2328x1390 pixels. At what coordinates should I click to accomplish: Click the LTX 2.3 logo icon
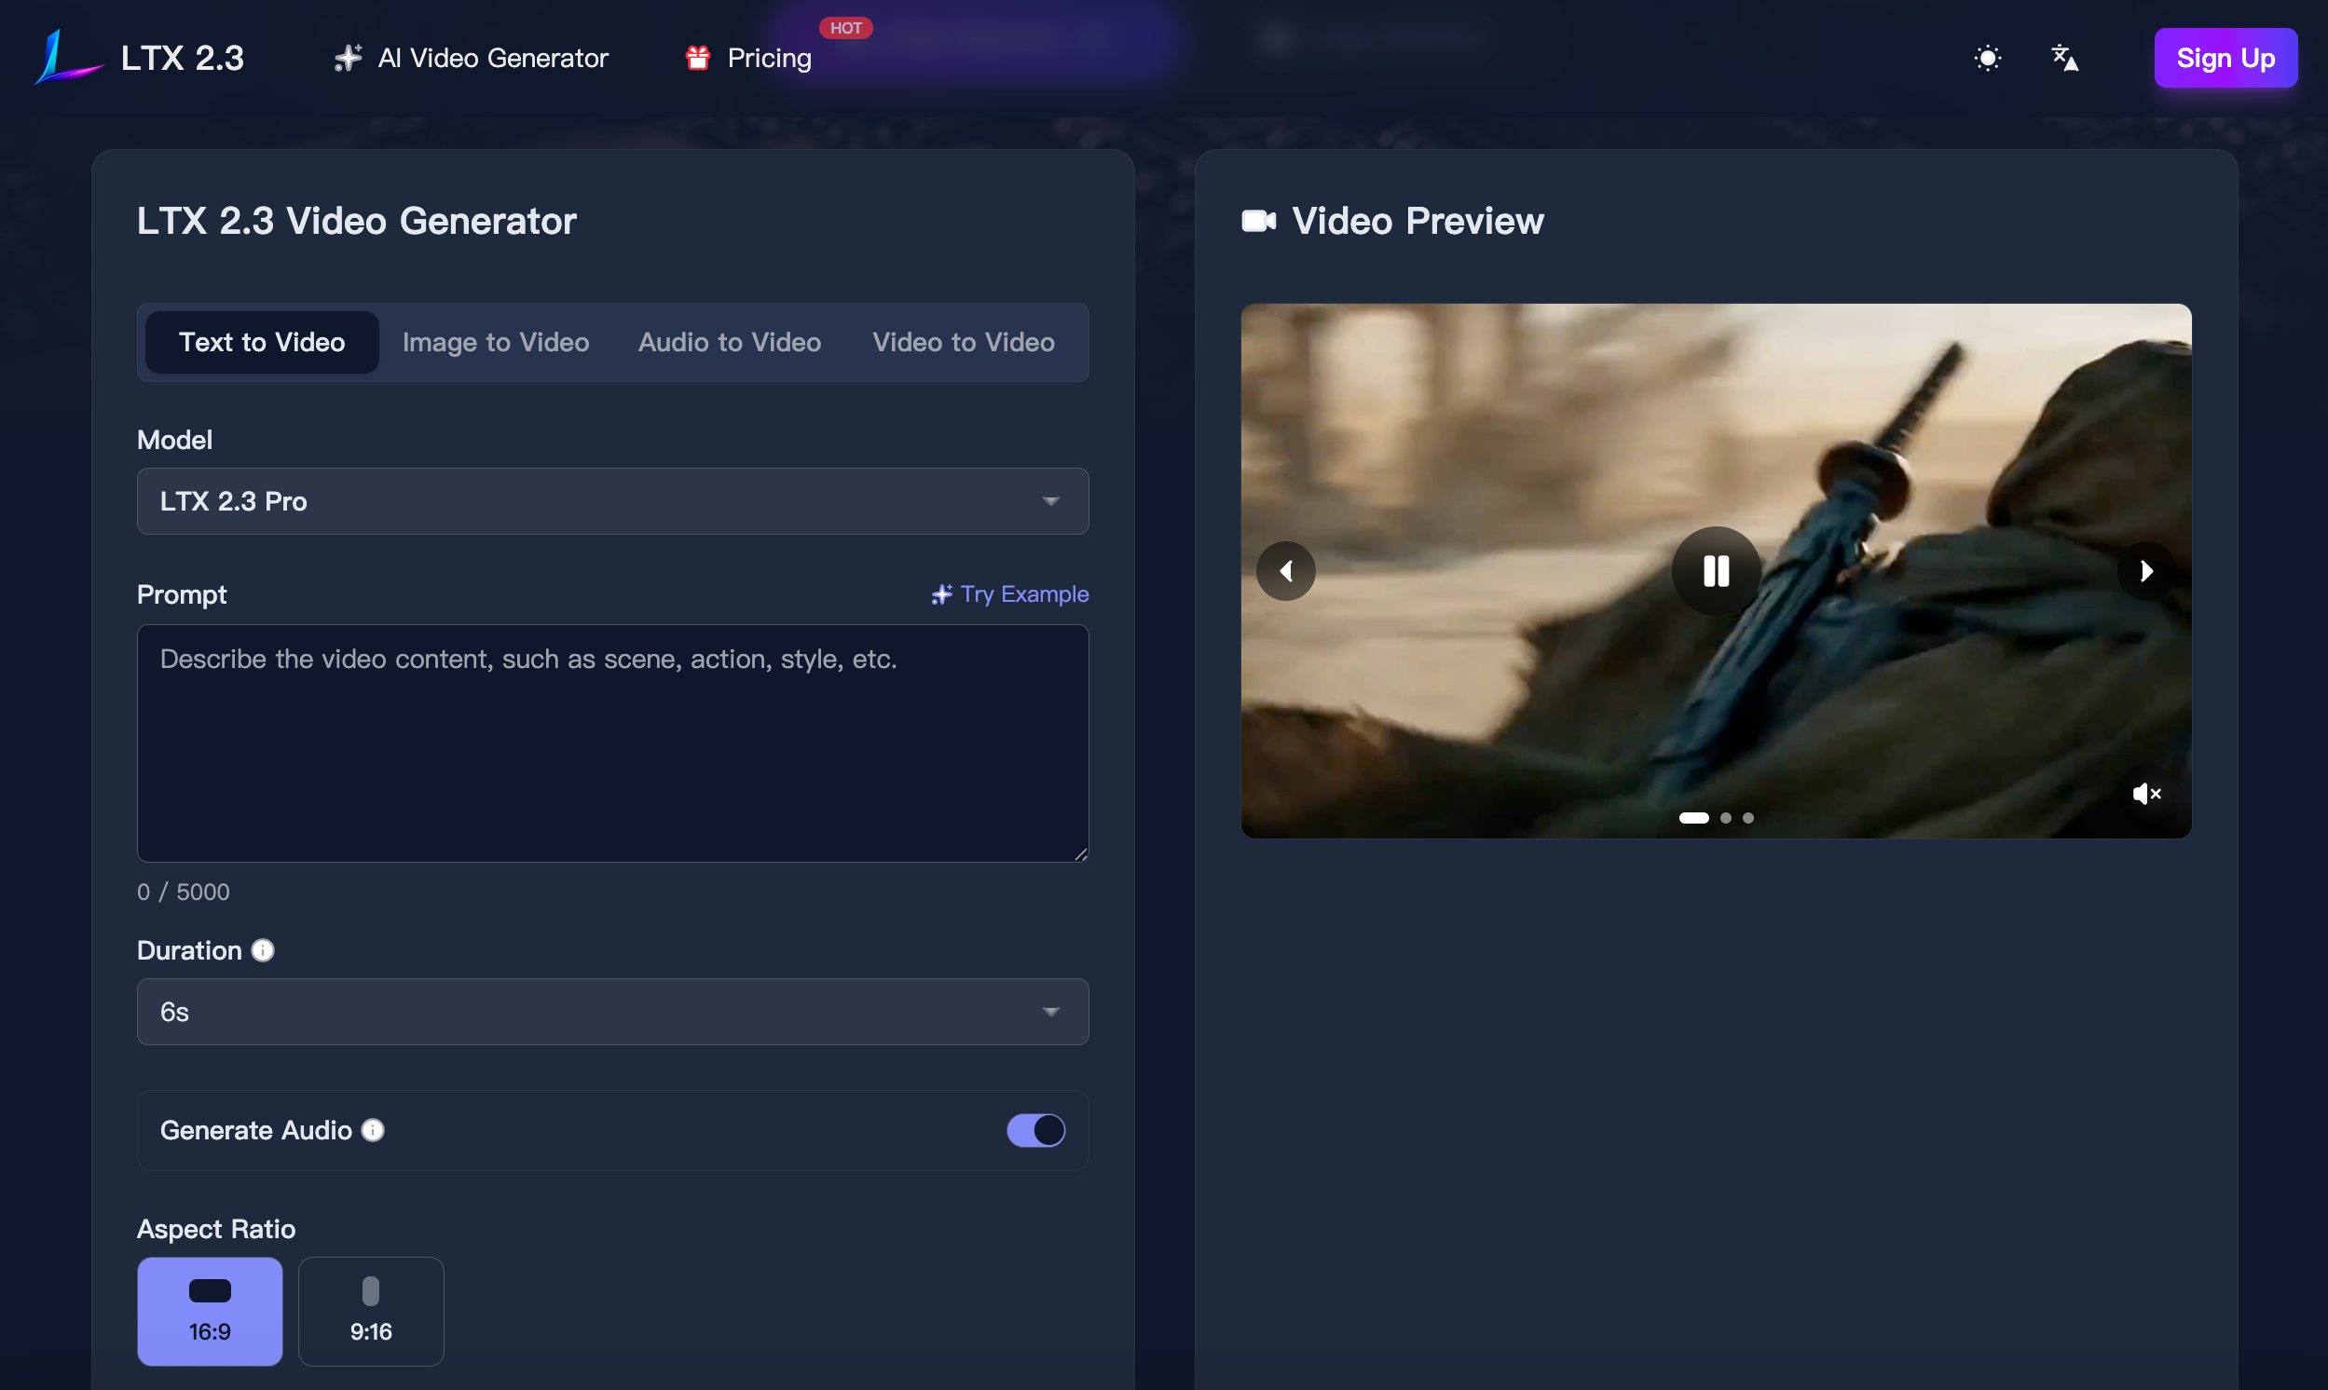pyautogui.click(x=65, y=58)
